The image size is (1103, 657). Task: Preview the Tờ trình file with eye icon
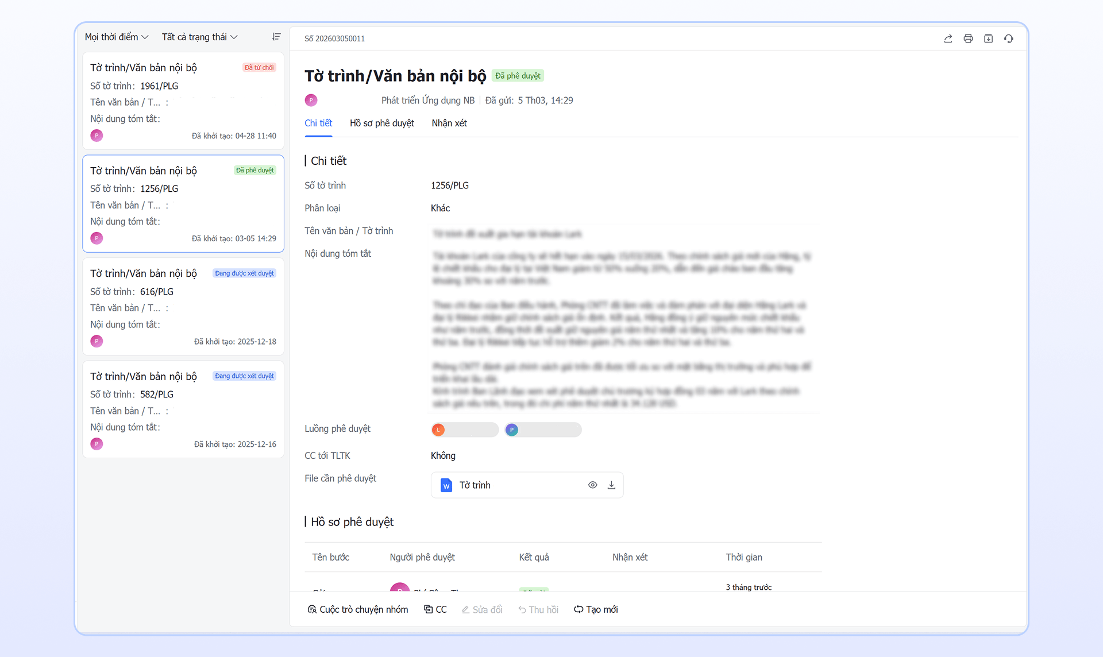[592, 485]
